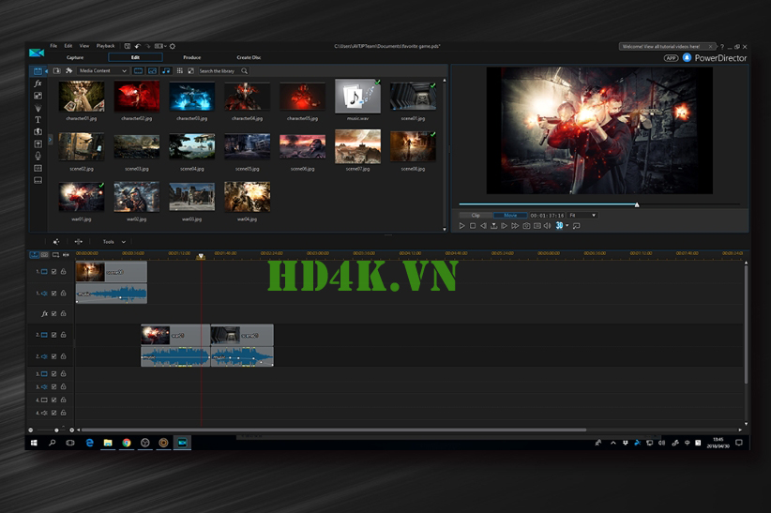Open the File menu
This screenshot has width=771, height=513.
(x=53, y=46)
